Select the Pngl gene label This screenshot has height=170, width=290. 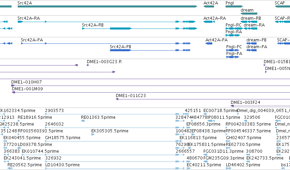coord(230,3)
